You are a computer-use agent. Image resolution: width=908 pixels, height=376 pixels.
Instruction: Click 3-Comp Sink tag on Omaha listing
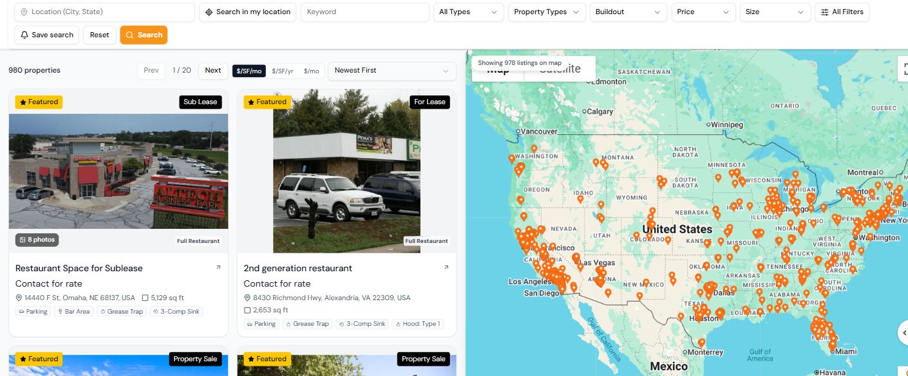(176, 311)
